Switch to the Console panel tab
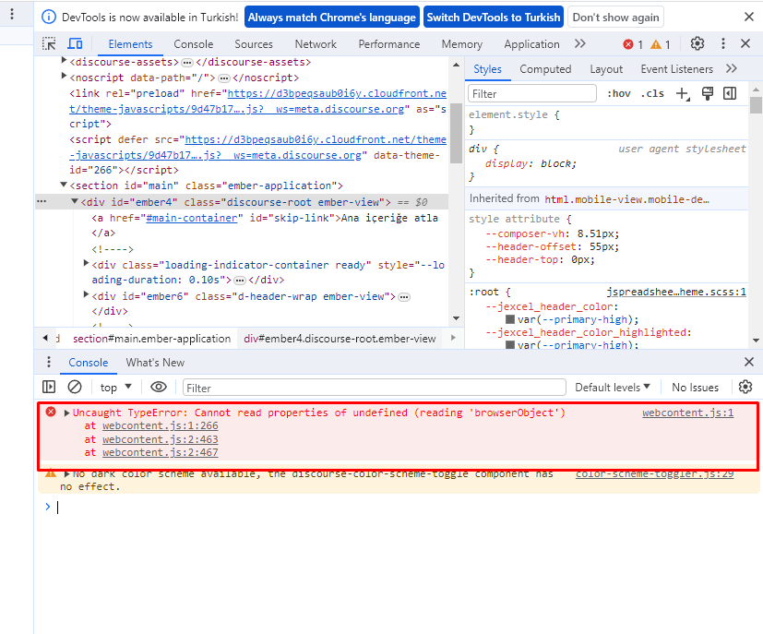 193,44
